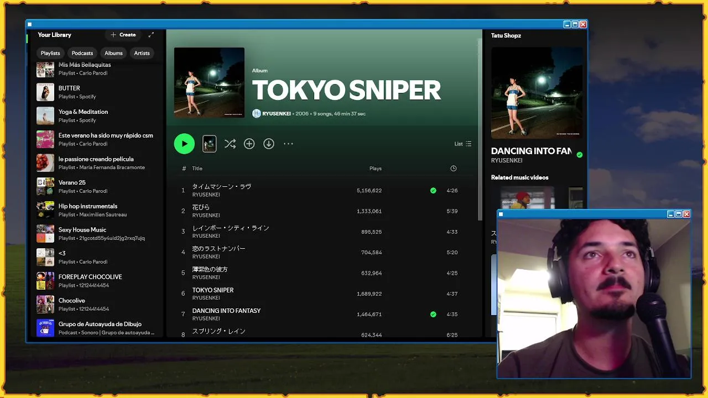
Task: Click the TOKYO SNIPER album cover art
Action: 209,82
